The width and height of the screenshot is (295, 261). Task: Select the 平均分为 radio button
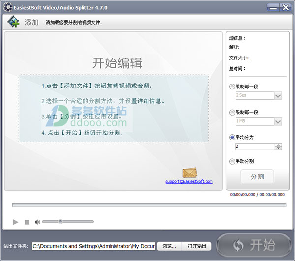click(232, 137)
